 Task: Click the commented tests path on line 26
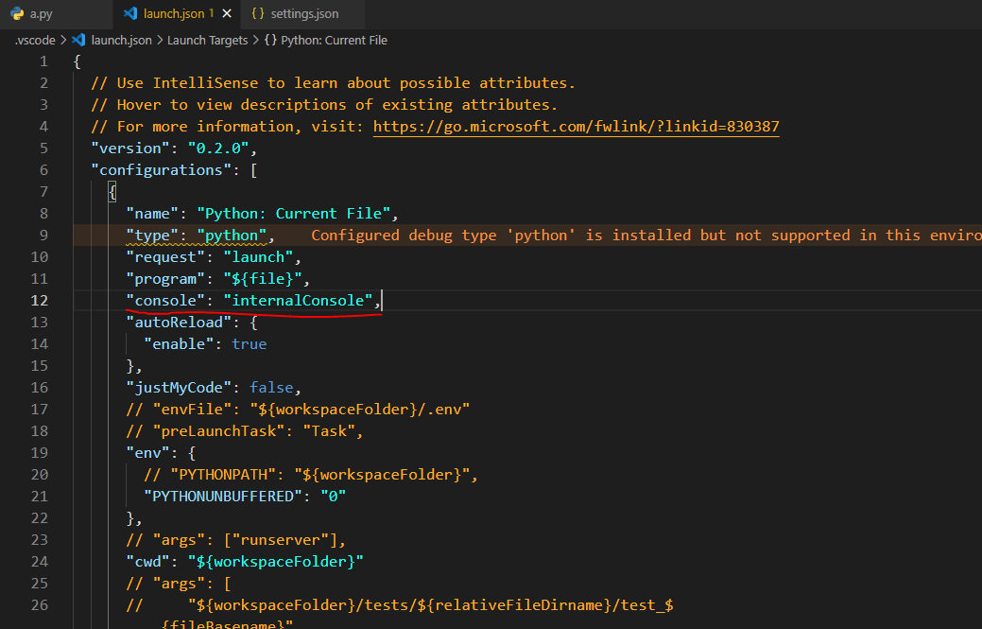point(400,604)
